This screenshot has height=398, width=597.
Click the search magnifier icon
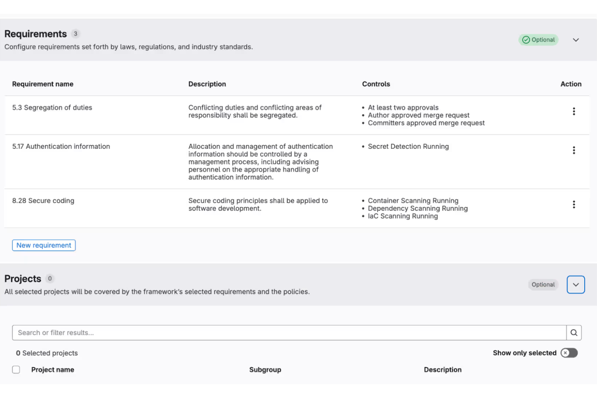(574, 333)
